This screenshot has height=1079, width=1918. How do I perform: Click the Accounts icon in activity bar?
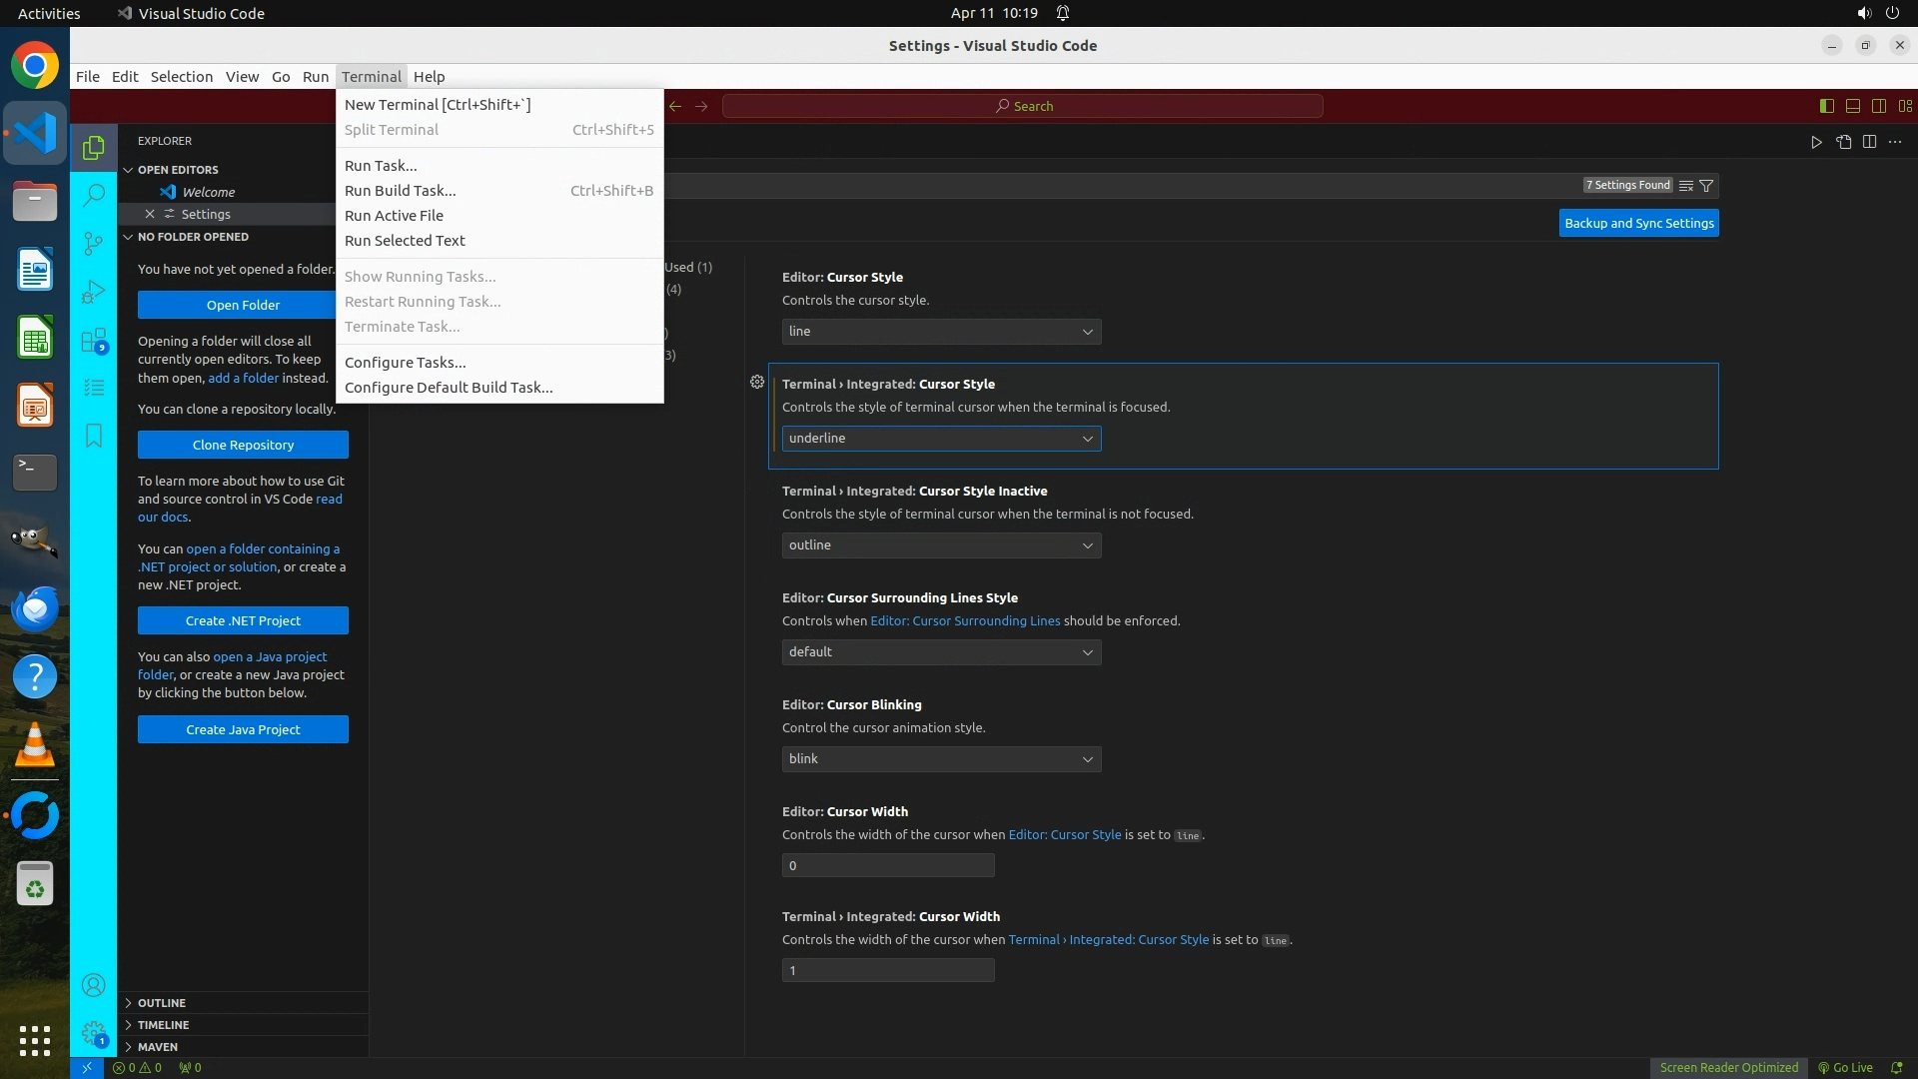pyautogui.click(x=93, y=986)
